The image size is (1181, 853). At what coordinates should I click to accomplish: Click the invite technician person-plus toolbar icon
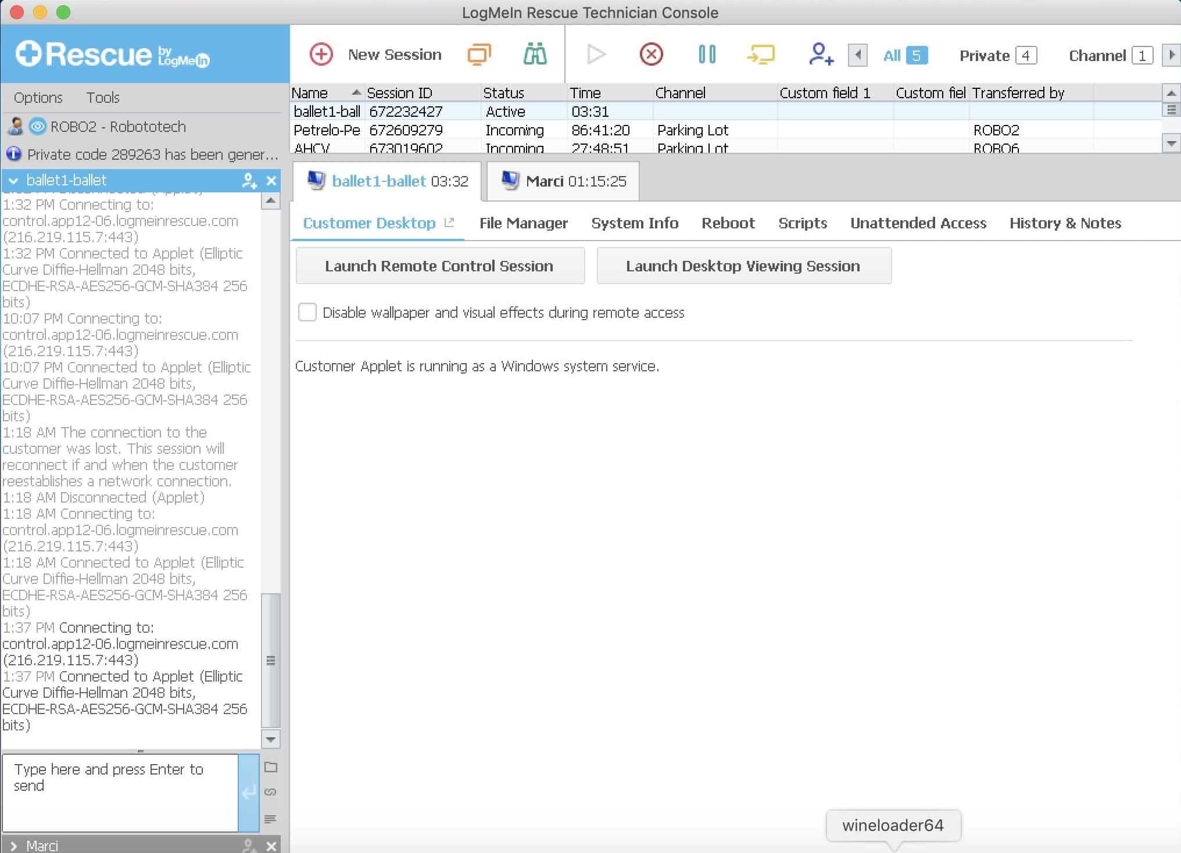point(821,55)
